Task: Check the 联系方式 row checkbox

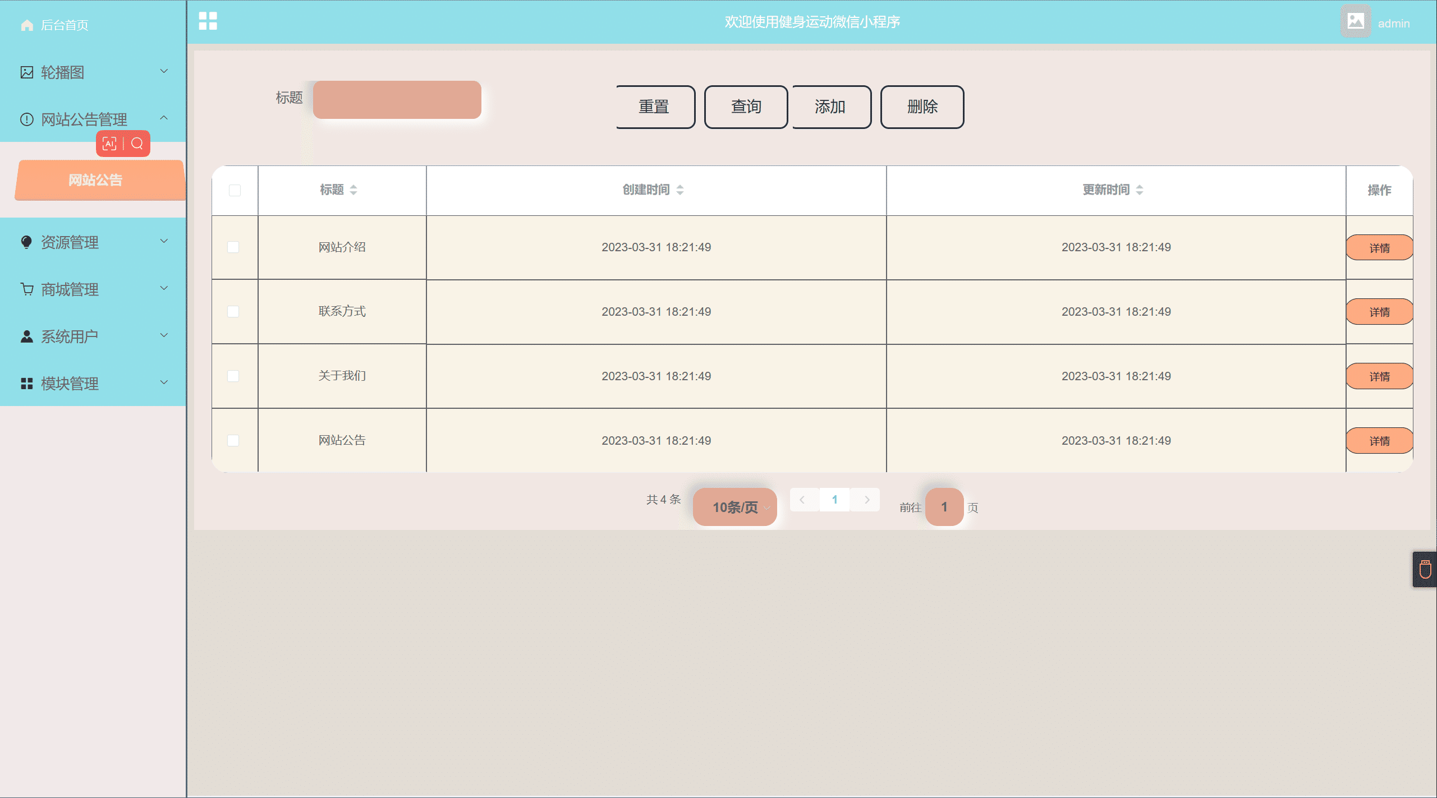Action: 233,312
